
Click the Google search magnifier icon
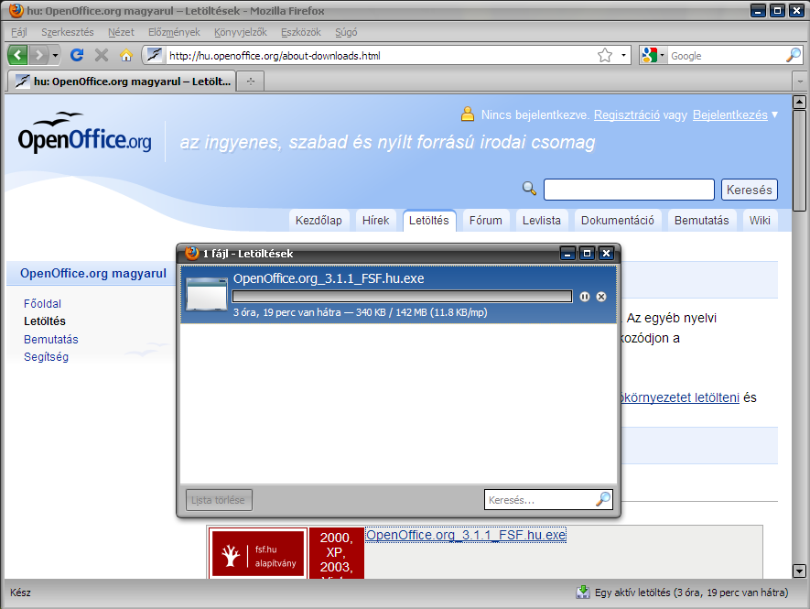pos(793,56)
